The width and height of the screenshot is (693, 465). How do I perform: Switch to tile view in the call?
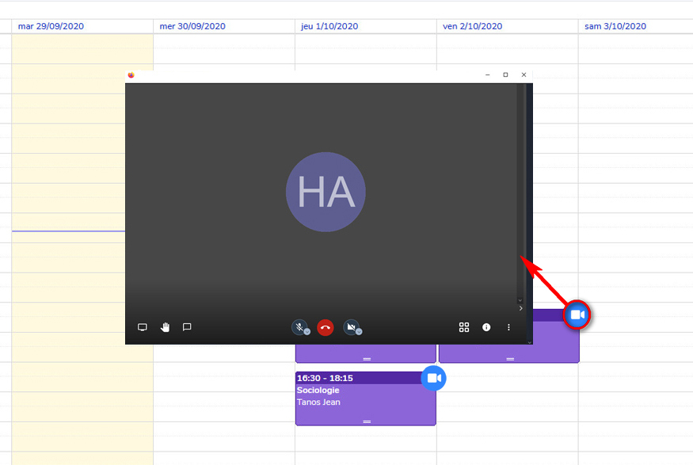(463, 327)
